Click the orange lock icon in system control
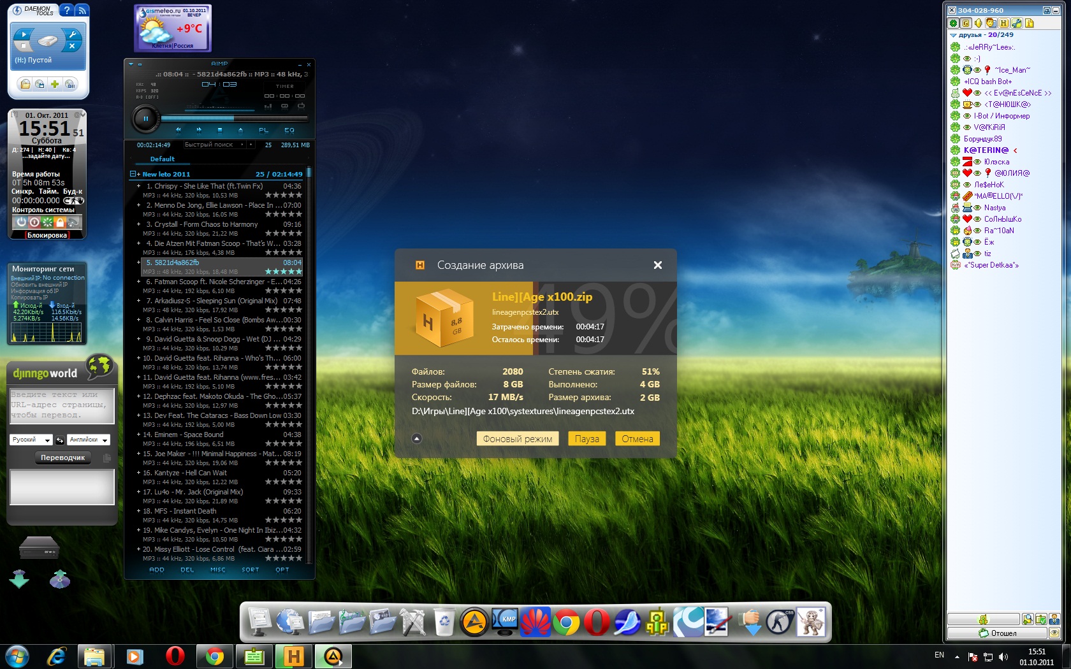1071x669 pixels. 61,222
